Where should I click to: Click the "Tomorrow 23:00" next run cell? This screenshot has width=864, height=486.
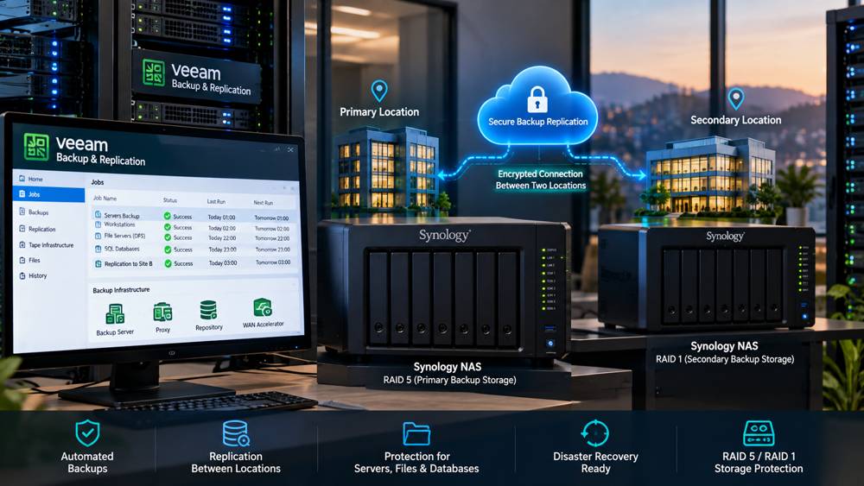pyautogui.click(x=272, y=249)
